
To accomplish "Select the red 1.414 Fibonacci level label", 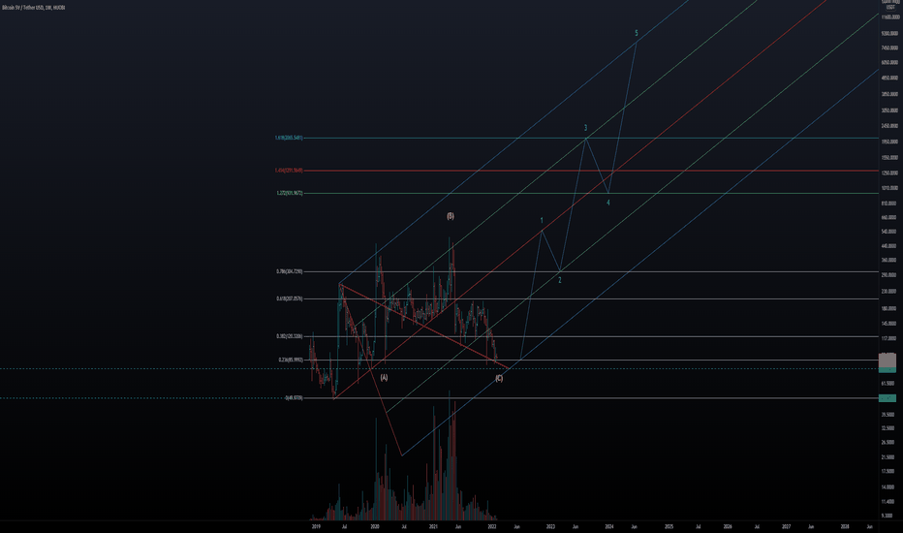I will point(289,171).
